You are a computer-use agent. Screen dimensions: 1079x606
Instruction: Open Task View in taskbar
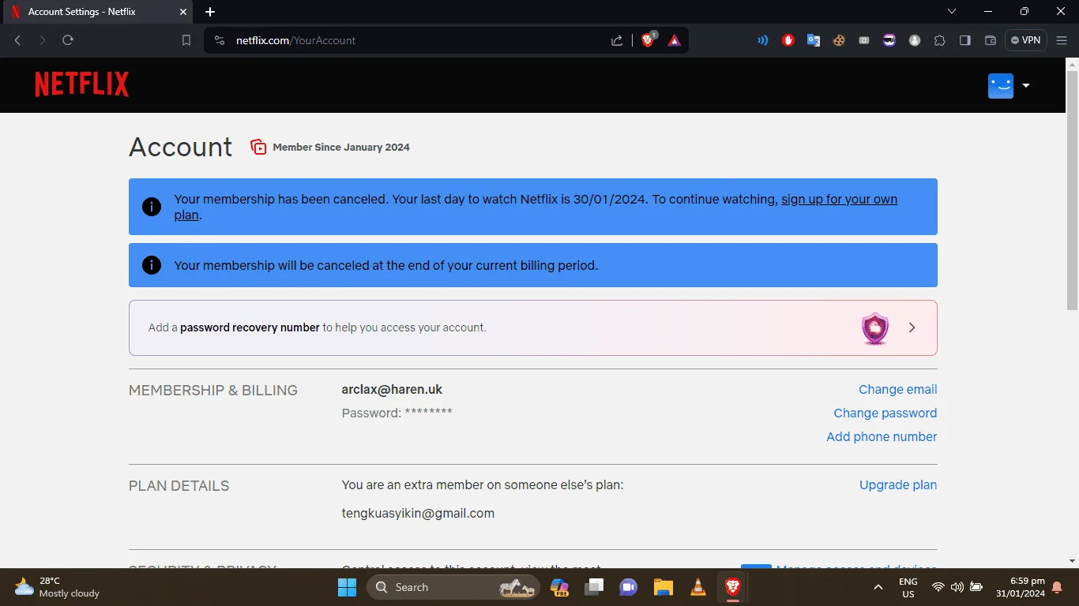[594, 587]
